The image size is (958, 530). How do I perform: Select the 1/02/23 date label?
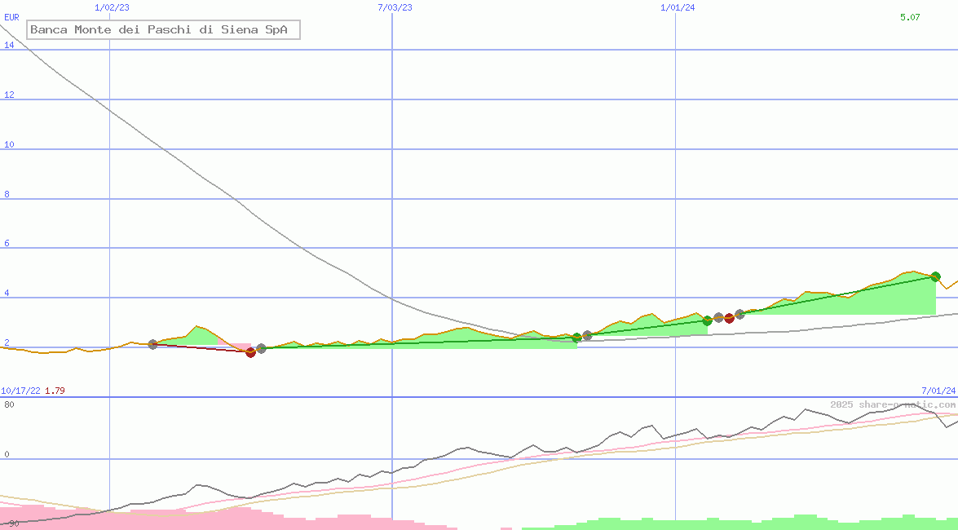tap(112, 7)
